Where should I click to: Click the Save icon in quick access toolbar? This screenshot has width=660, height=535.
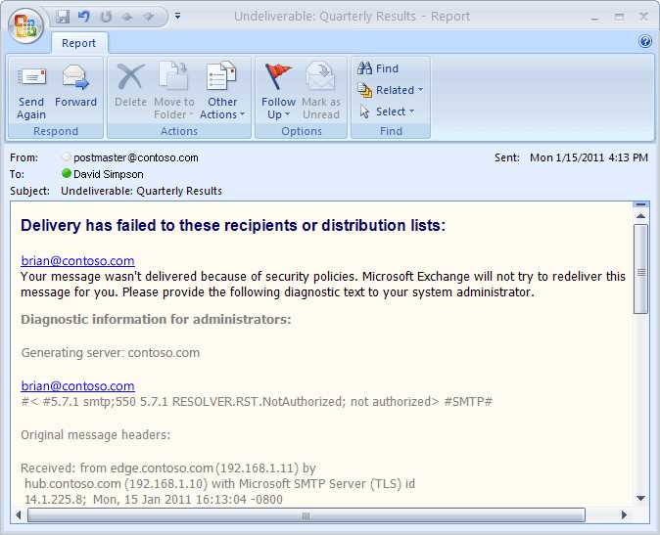[63, 17]
